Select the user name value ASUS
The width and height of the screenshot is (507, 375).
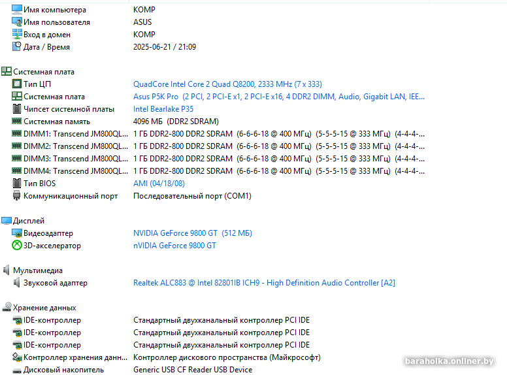coord(142,22)
